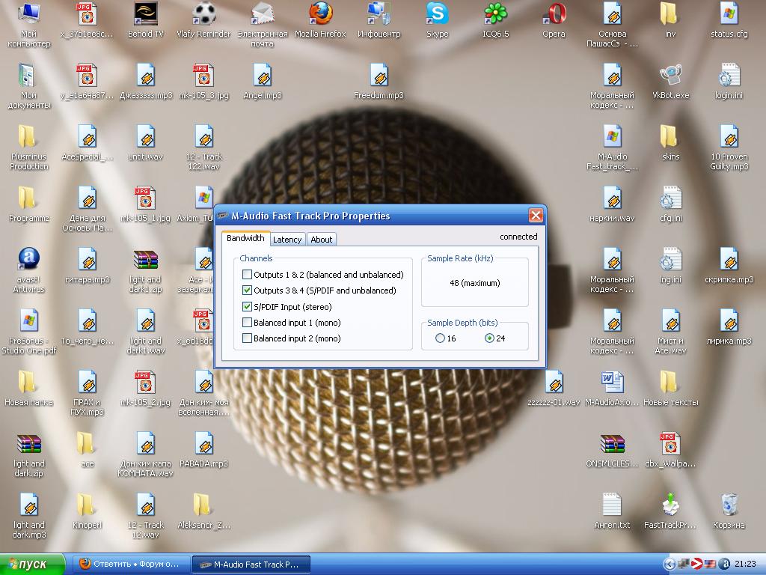Select 16 bit sample depth
766x575 pixels.
[x=440, y=338]
